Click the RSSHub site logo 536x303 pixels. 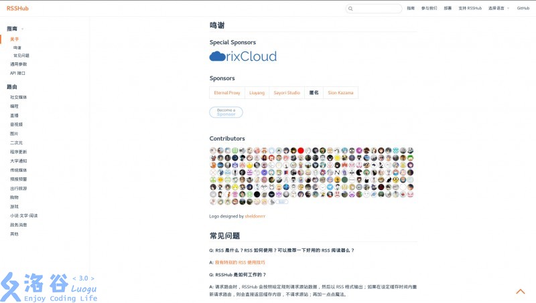[x=17, y=8]
